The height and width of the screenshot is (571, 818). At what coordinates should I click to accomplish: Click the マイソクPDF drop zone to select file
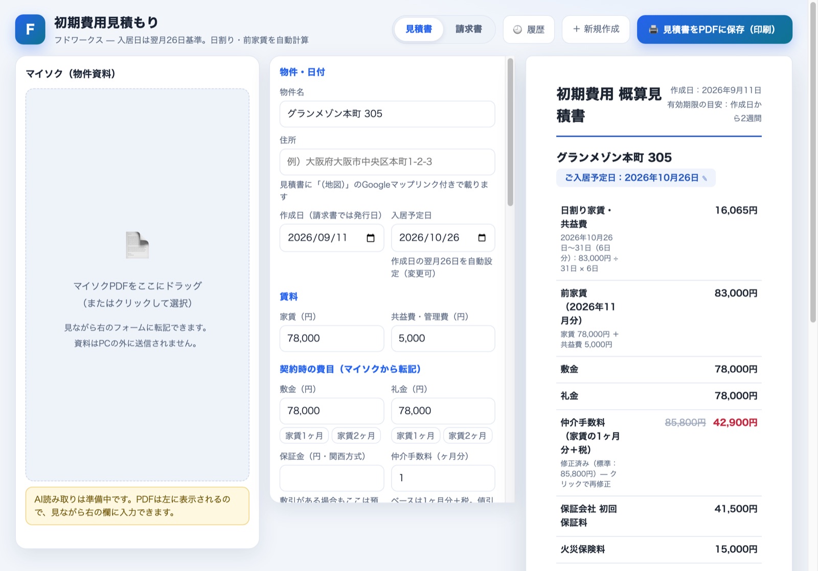click(137, 285)
